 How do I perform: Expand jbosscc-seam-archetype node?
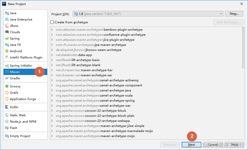click(52, 50)
